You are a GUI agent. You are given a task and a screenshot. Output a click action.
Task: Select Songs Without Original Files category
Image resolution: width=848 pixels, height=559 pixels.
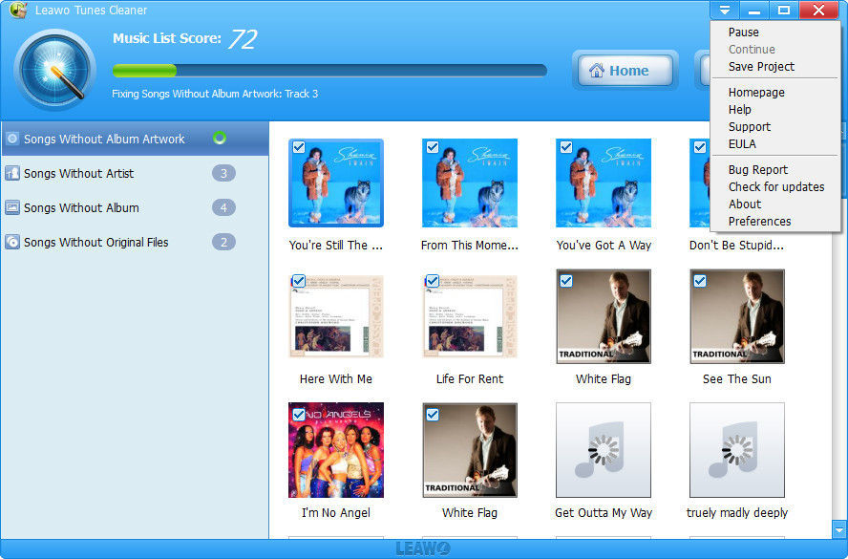click(x=135, y=242)
